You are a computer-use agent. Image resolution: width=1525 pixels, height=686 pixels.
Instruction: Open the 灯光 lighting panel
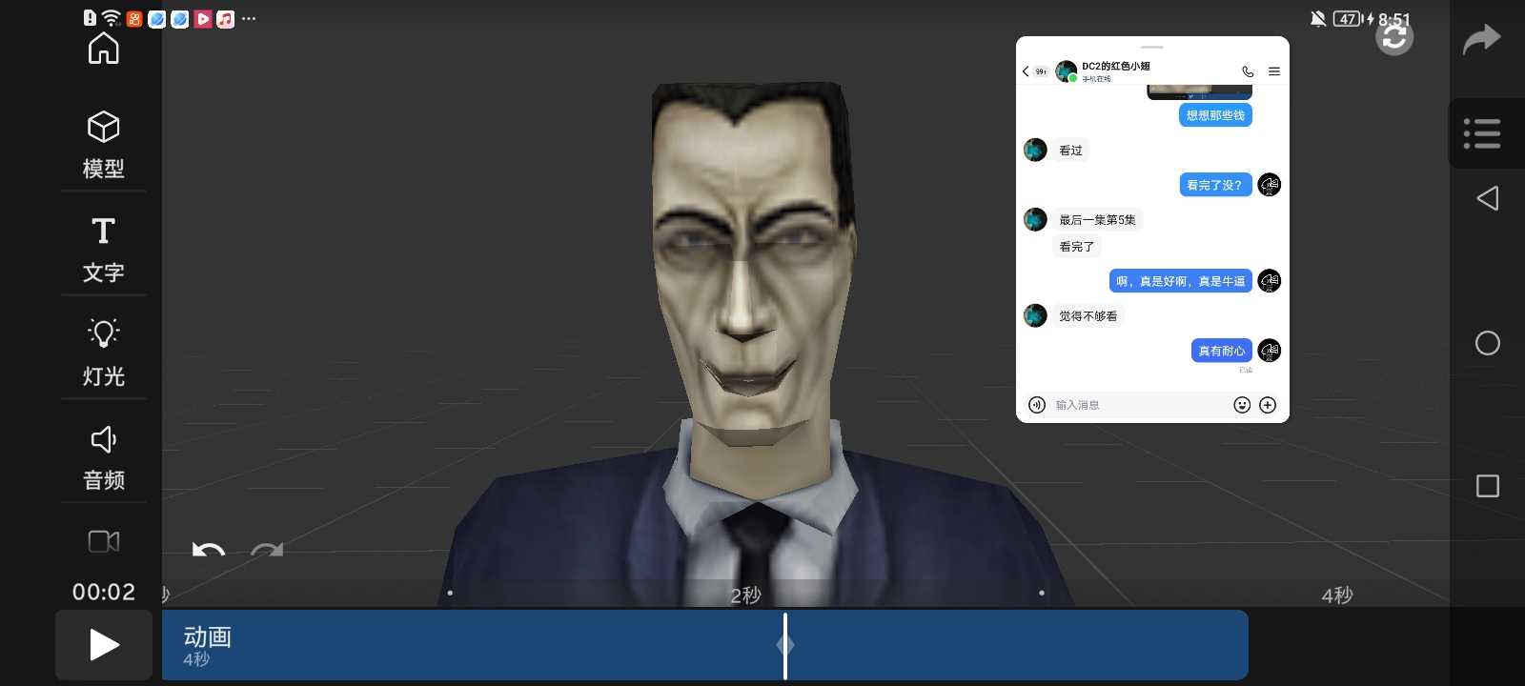click(104, 353)
